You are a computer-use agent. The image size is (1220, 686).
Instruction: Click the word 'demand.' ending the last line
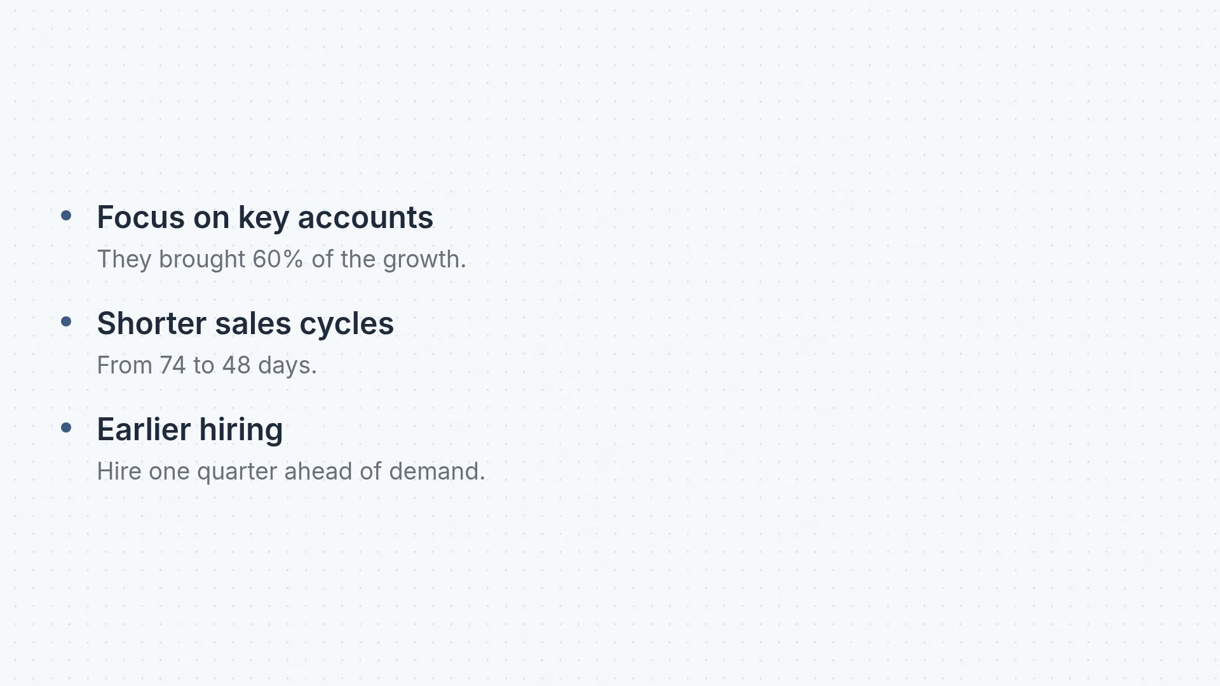tap(437, 471)
